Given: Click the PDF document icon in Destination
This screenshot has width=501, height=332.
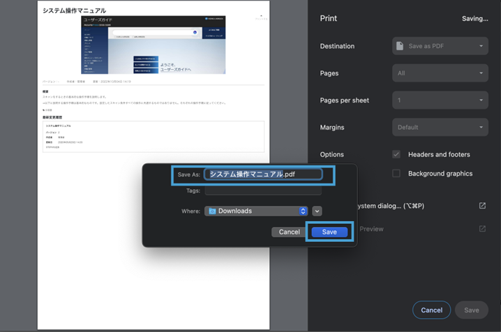Looking at the screenshot, I should tap(400, 46).
